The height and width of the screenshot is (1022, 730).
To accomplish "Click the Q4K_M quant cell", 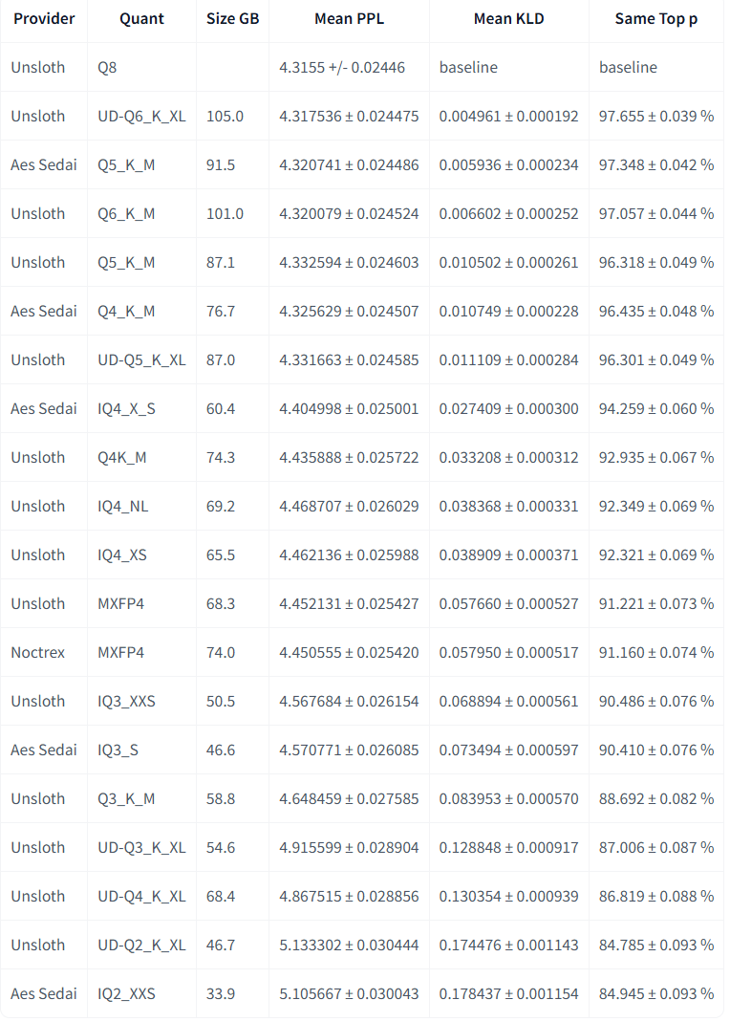I will [122, 458].
